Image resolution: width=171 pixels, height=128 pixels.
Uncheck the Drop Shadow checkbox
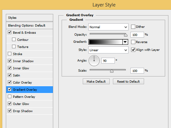tap(10, 111)
